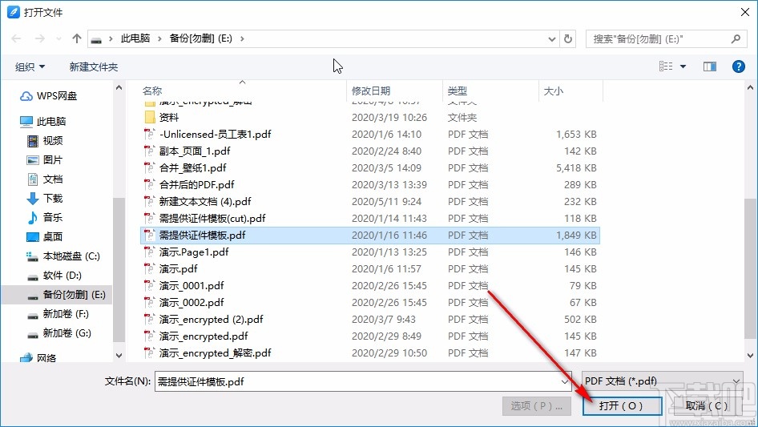This screenshot has height=427, width=758.
Task: Toggle the preview pane icon
Action: point(710,66)
